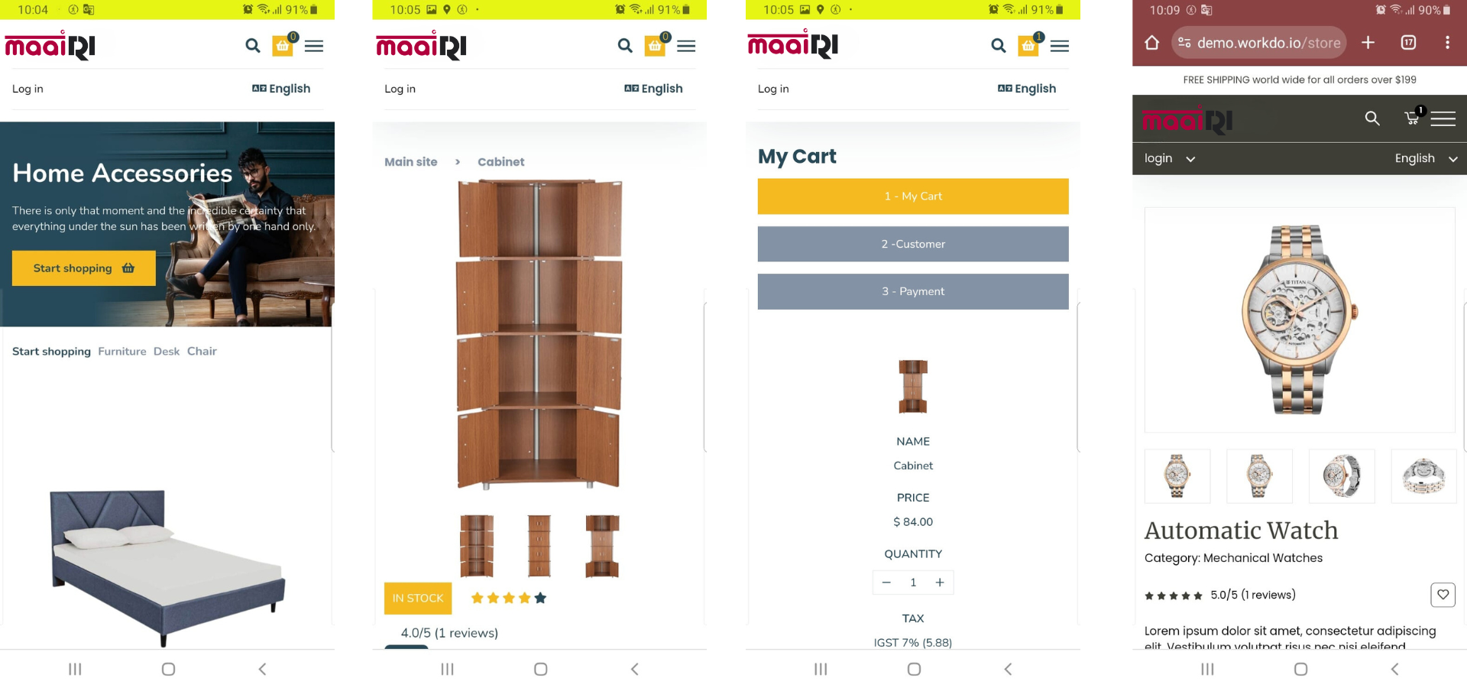The width and height of the screenshot is (1467, 688).
Task: Open browser tab switcher showing 17
Action: 1408,43
